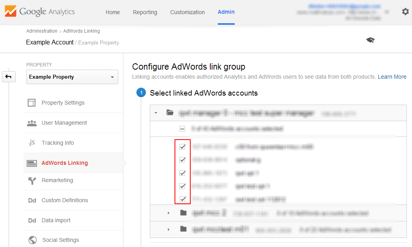
Task: Open the Example Property dropdown
Action: coord(72,77)
